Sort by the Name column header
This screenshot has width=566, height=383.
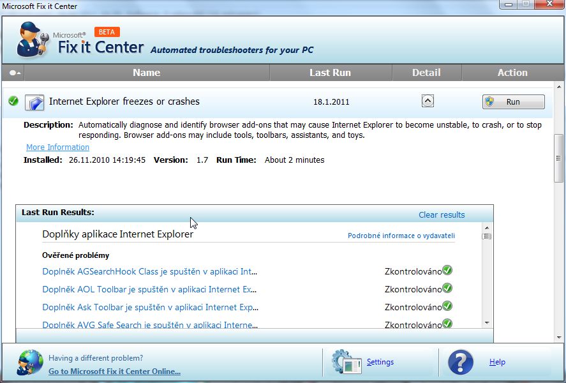pyautogui.click(x=147, y=73)
